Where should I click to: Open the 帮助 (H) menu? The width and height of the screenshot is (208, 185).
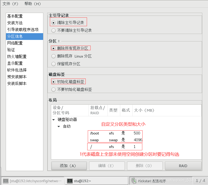32,4
